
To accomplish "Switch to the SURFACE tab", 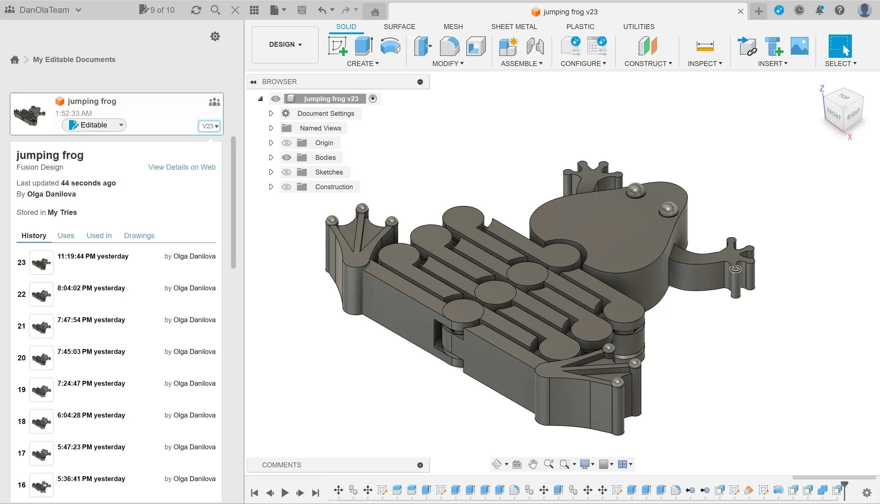I will 399,27.
